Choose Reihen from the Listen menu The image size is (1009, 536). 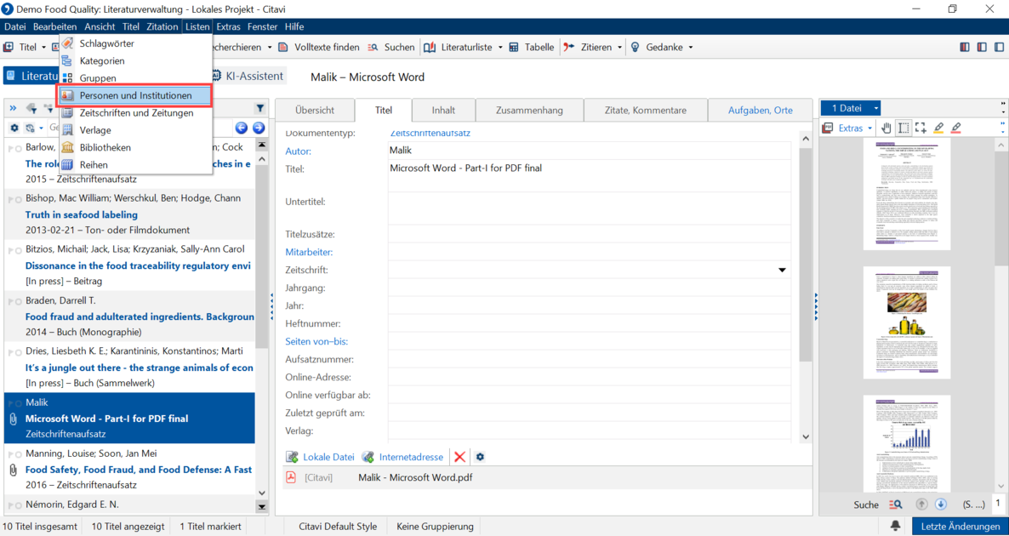pyautogui.click(x=136, y=165)
